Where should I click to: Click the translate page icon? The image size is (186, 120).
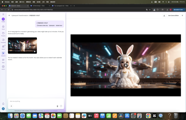[147, 10]
